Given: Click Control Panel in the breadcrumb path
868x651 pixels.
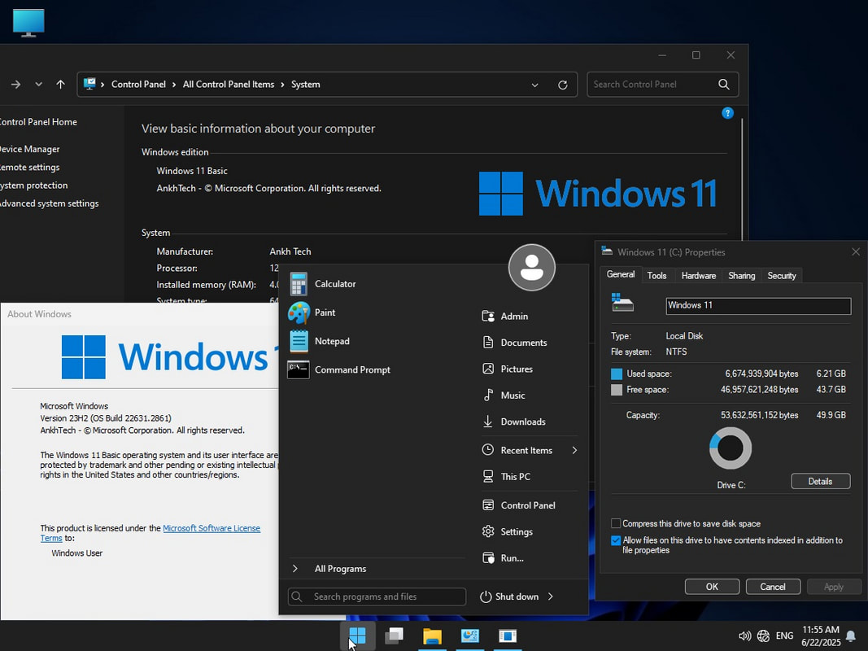Looking at the screenshot, I should coord(138,84).
